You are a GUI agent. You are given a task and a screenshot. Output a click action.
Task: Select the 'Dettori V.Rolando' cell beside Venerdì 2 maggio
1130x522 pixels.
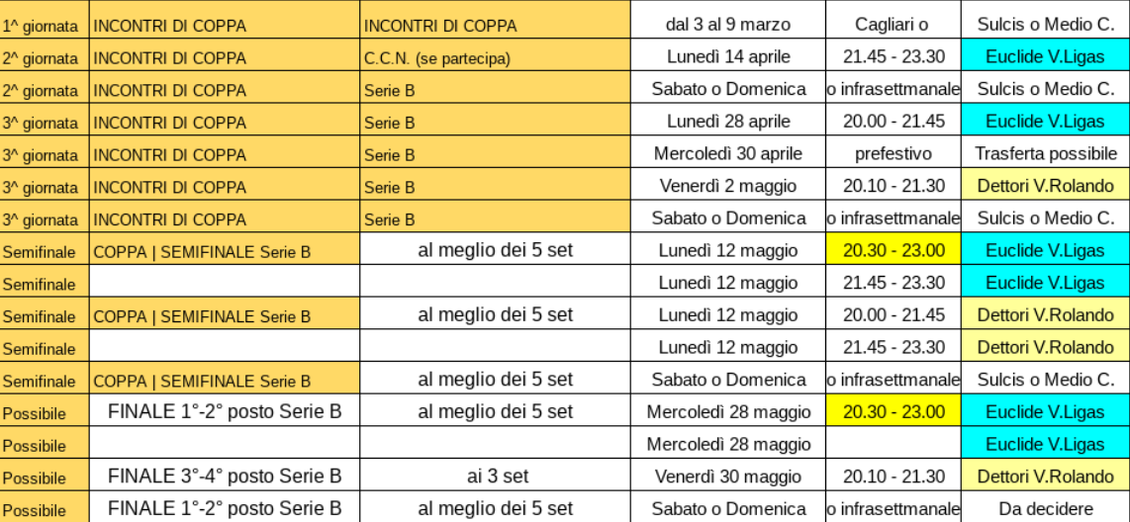[x=1046, y=186]
